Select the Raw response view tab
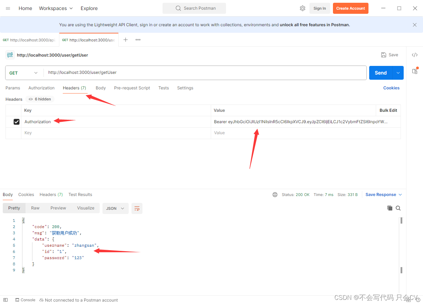 (35, 208)
